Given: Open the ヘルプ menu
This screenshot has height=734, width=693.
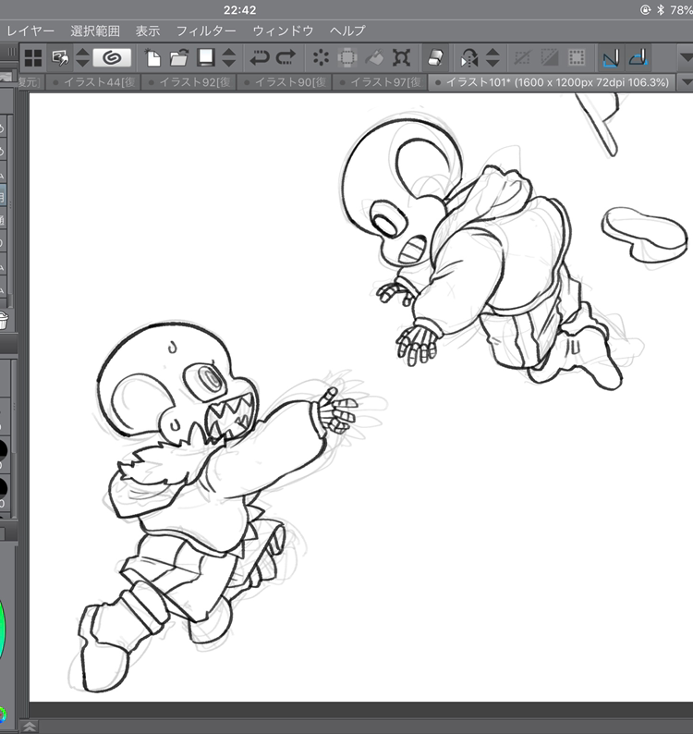Looking at the screenshot, I should click(347, 31).
